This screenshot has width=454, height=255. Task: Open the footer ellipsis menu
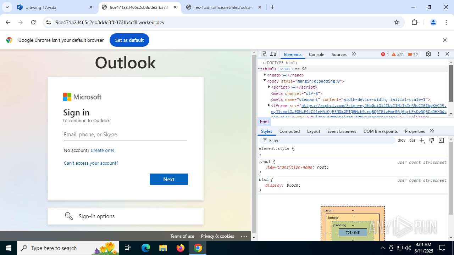[244, 236]
